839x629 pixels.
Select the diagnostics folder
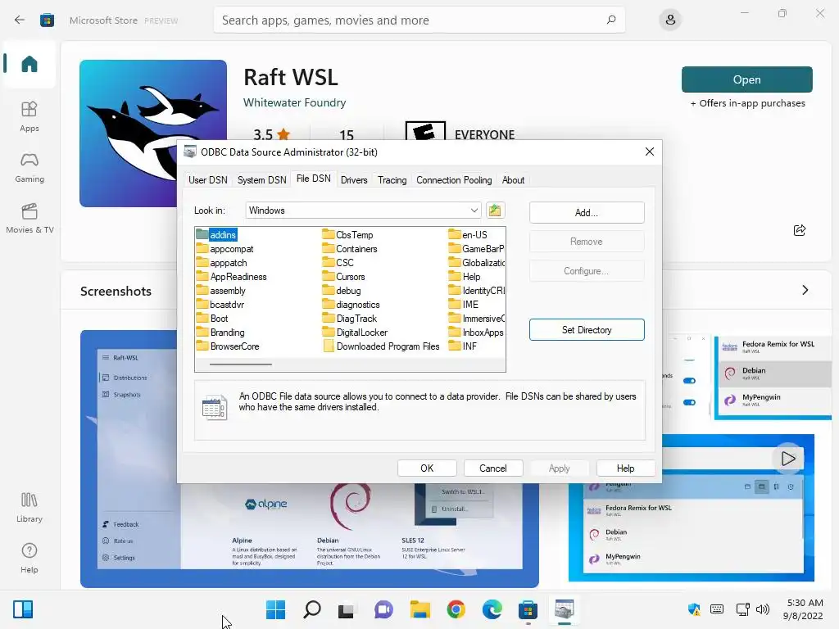pyautogui.click(x=351, y=305)
